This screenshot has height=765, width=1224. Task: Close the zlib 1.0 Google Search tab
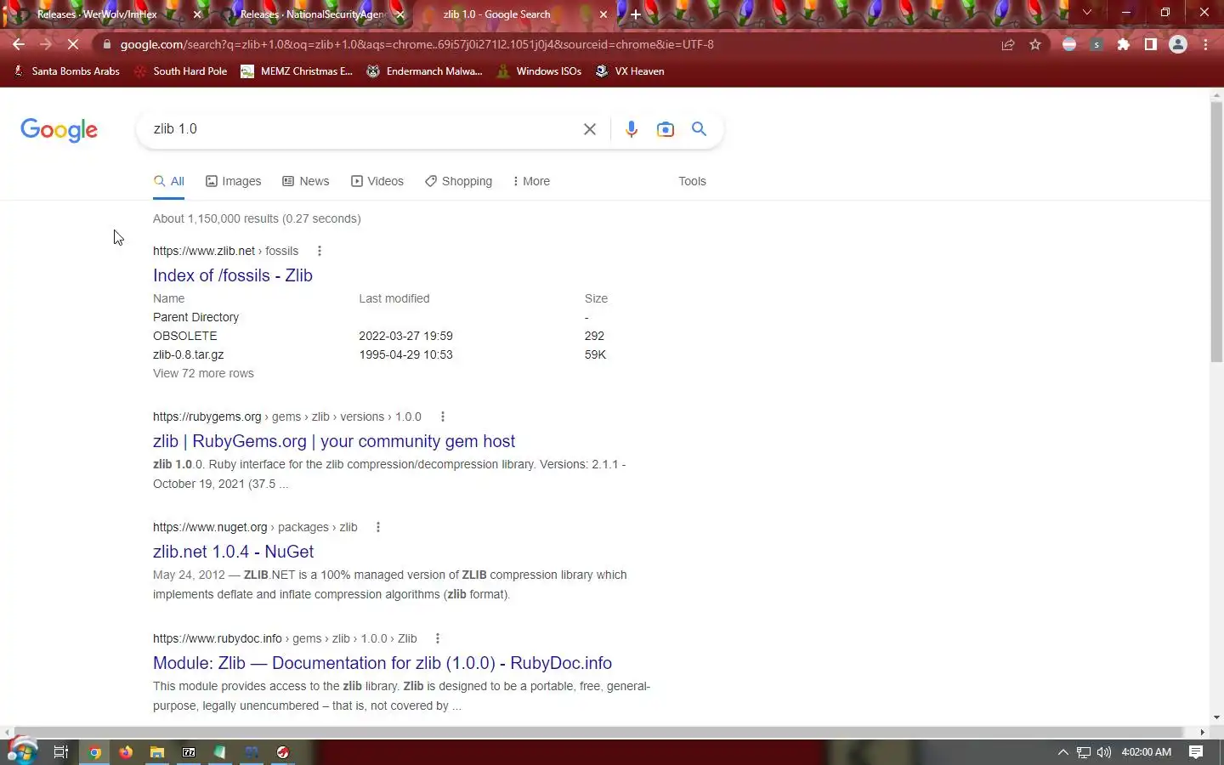(x=603, y=14)
